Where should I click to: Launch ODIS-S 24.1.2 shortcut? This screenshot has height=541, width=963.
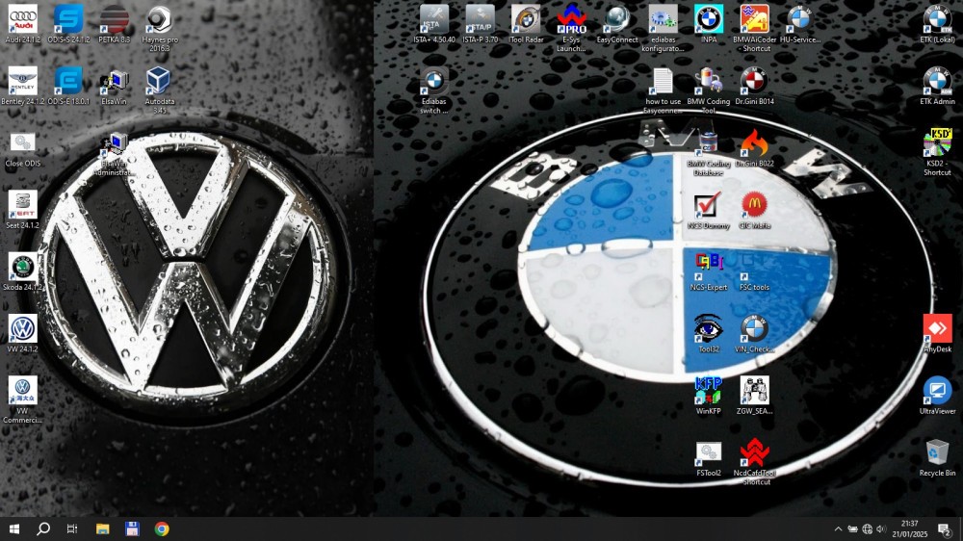coord(68,23)
